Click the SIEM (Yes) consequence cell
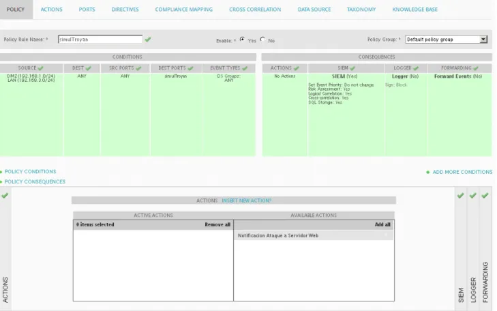Image resolution: width=497 pixels, height=311 pixels. tap(344, 76)
